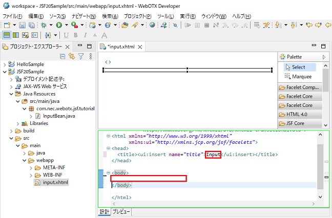Toggle fold marker beside body tag
Image resolution: width=332 pixels, height=218 pixels.
point(107,173)
